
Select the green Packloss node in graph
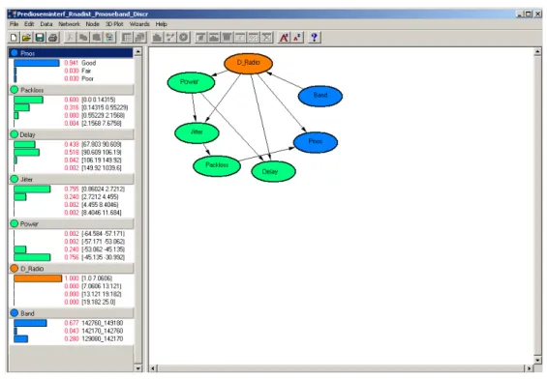[x=217, y=165]
